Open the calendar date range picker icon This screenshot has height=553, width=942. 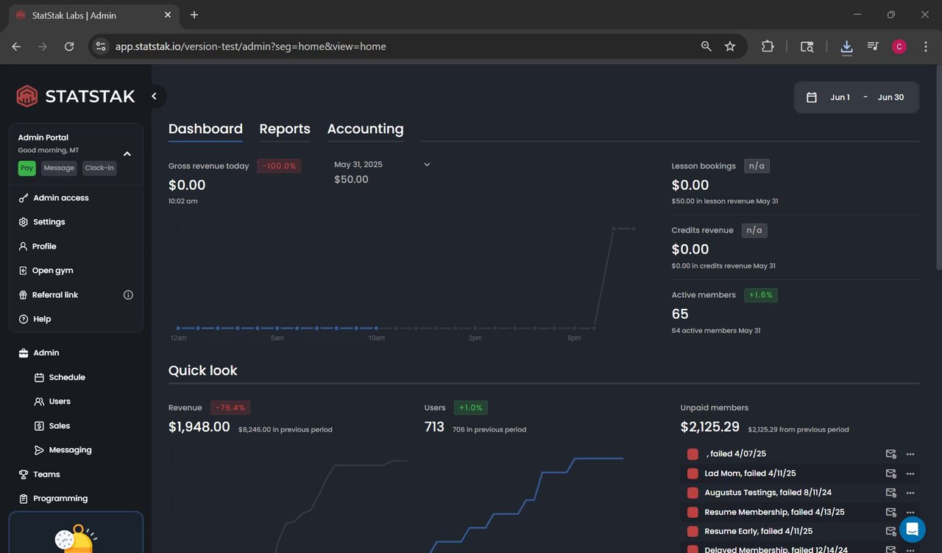pyautogui.click(x=812, y=97)
